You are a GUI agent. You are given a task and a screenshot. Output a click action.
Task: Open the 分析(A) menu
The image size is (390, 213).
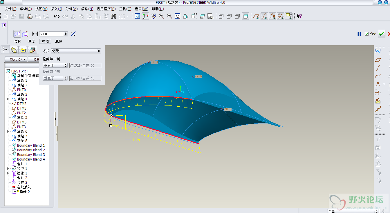tap(71, 9)
